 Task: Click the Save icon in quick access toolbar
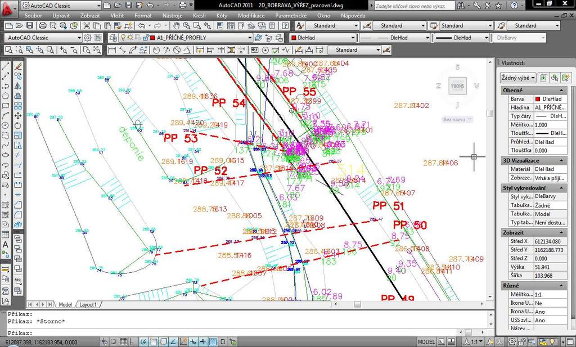[x=128, y=6]
